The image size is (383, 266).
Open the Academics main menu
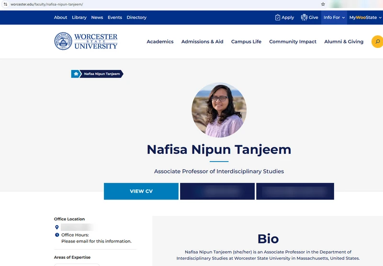tap(160, 42)
